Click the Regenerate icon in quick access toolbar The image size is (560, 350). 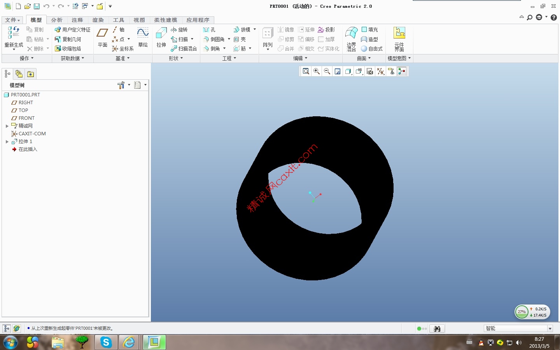pos(75,6)
